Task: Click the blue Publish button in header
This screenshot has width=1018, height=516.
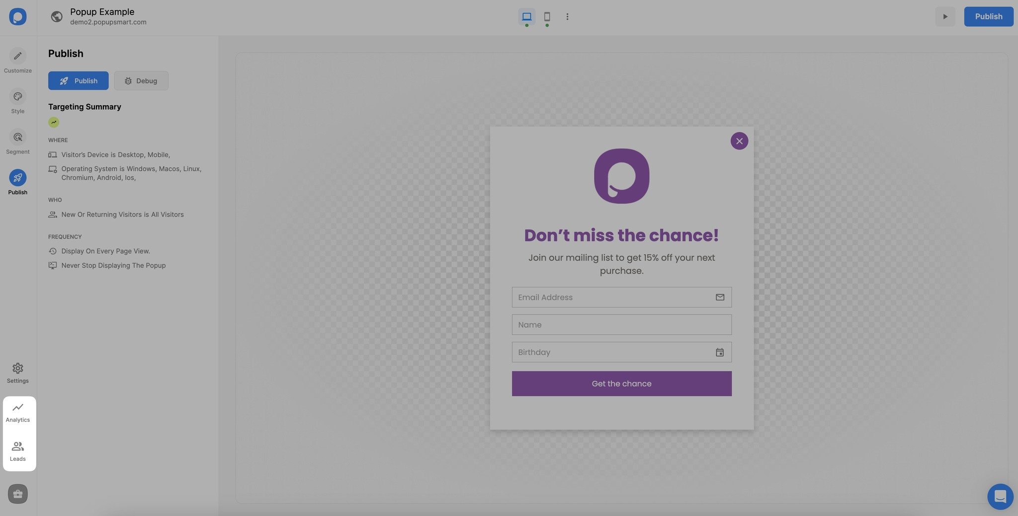Action: click(x=988, y=16)
